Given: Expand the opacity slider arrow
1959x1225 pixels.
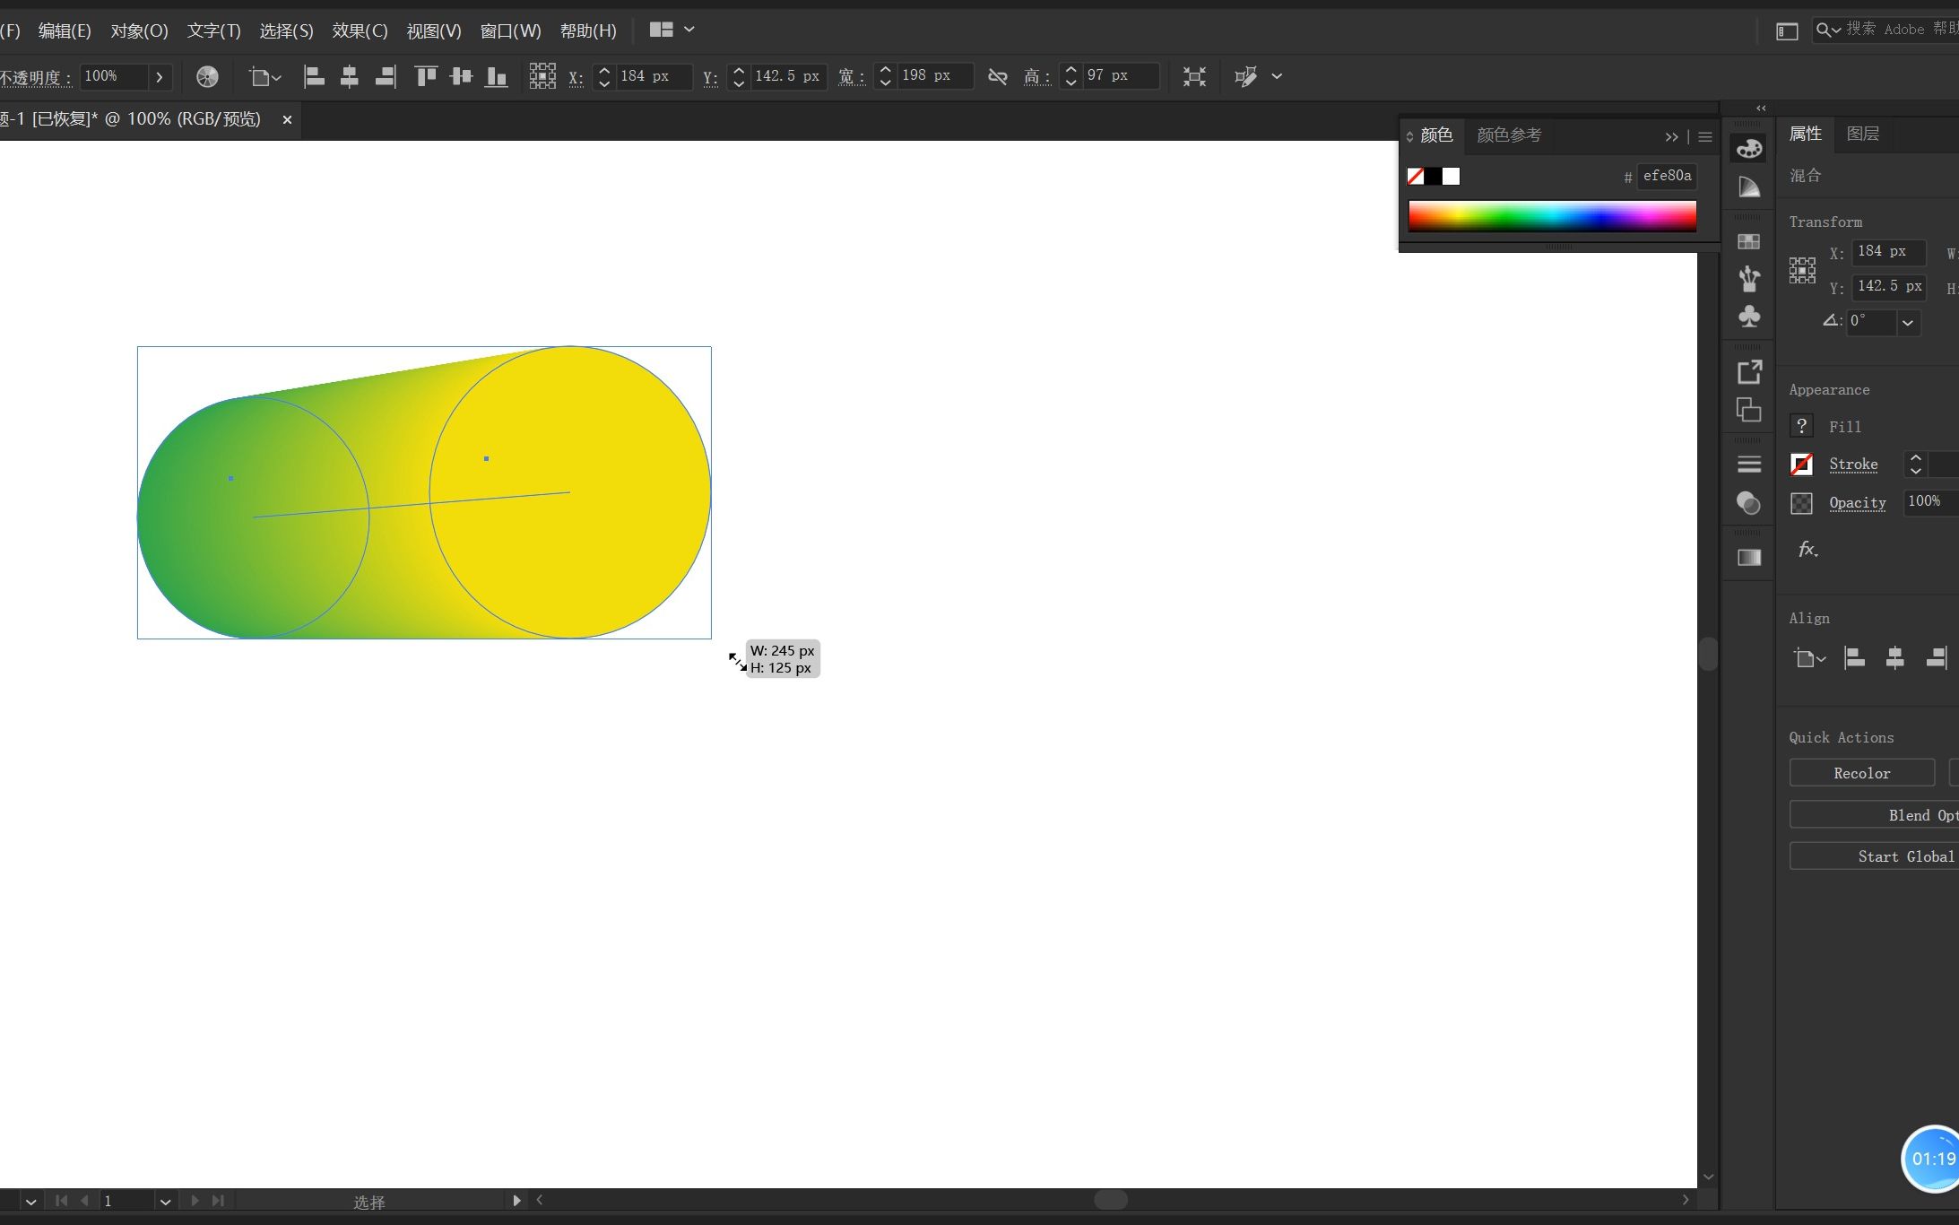Looking at the screenshot, I should pos(160,77).
